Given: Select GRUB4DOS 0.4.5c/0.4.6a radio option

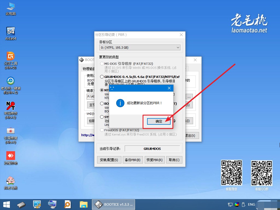Looking at the screenshot, I should pyautogui.click(x=102, y=77).
